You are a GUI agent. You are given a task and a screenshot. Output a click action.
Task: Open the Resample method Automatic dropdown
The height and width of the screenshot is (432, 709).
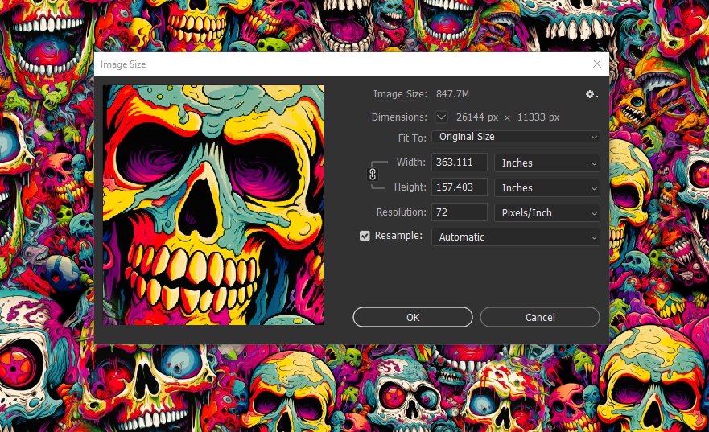point(515,237)
